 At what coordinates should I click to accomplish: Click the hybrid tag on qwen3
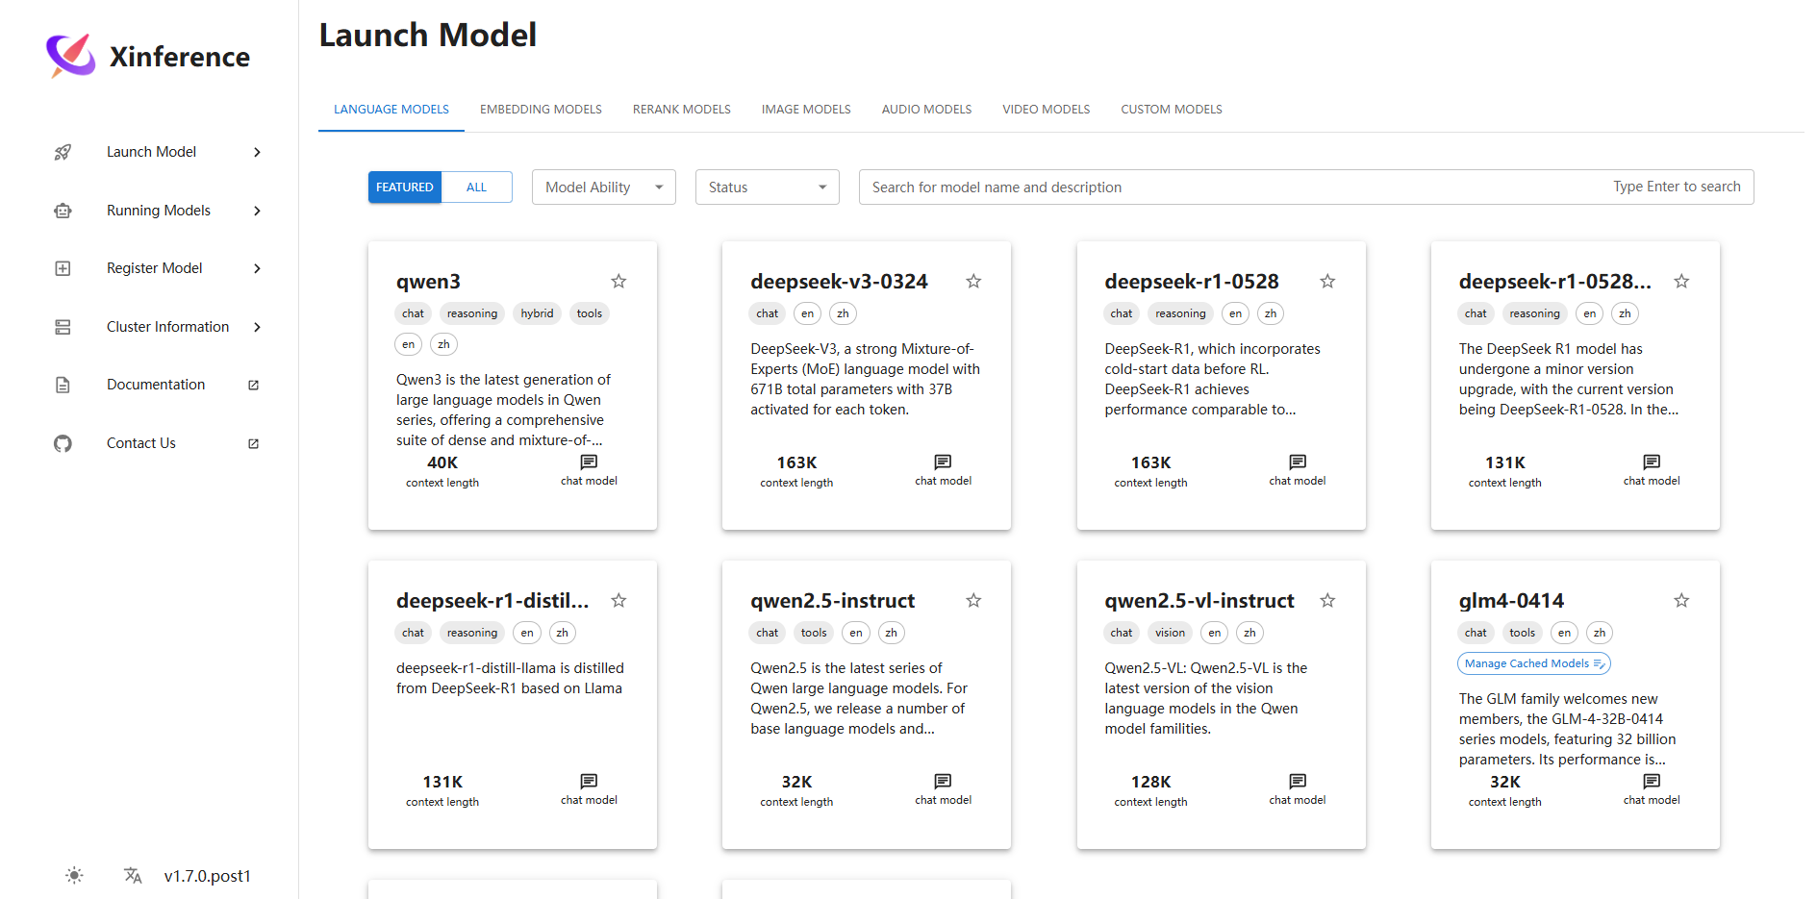click(x=537, y=313)
